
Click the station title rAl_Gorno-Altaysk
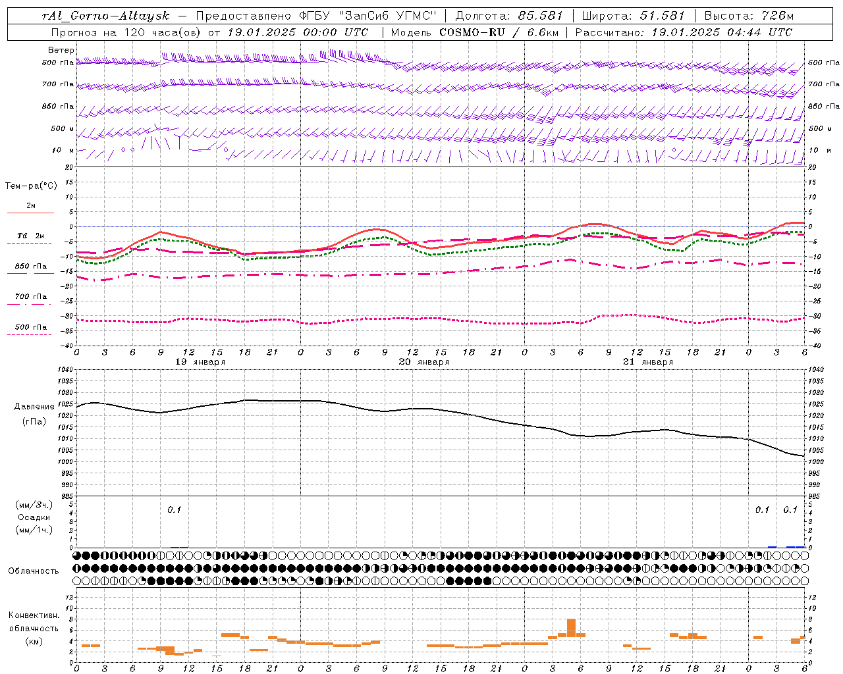(105, 16)
